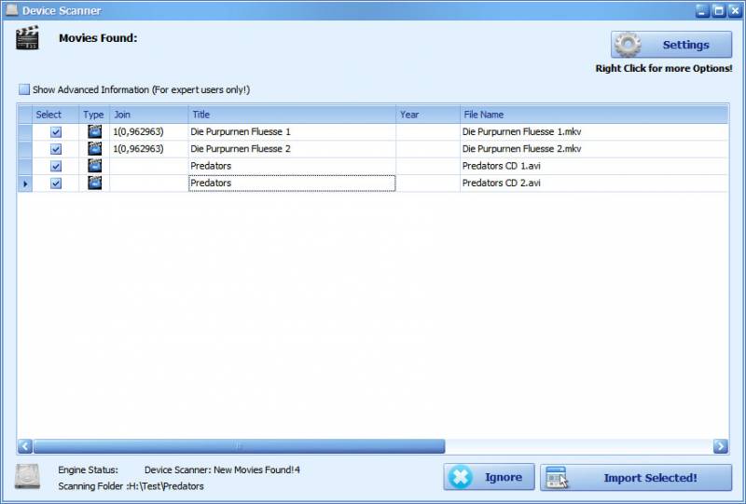Click the left arrow of the horizontal scrollbar
Viewport: 746px width, 504px height.
click(x=25, y=446)
